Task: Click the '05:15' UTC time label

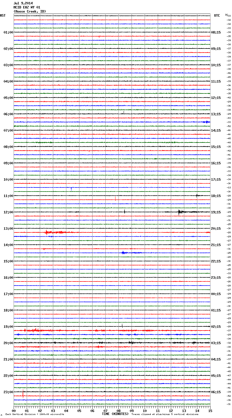Action: 216,376
